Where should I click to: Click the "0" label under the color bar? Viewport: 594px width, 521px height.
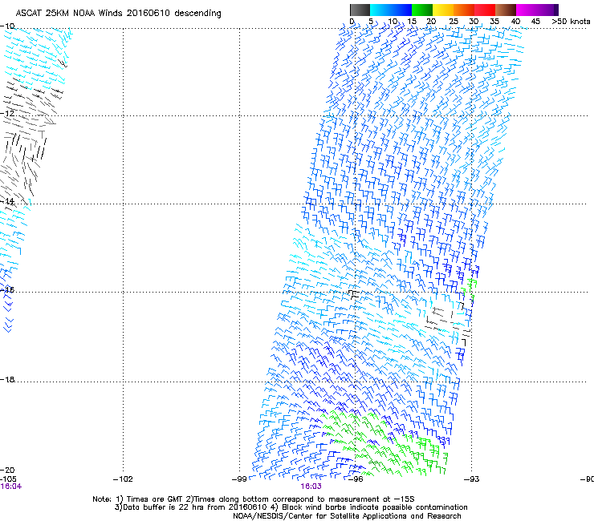(352, 21)
